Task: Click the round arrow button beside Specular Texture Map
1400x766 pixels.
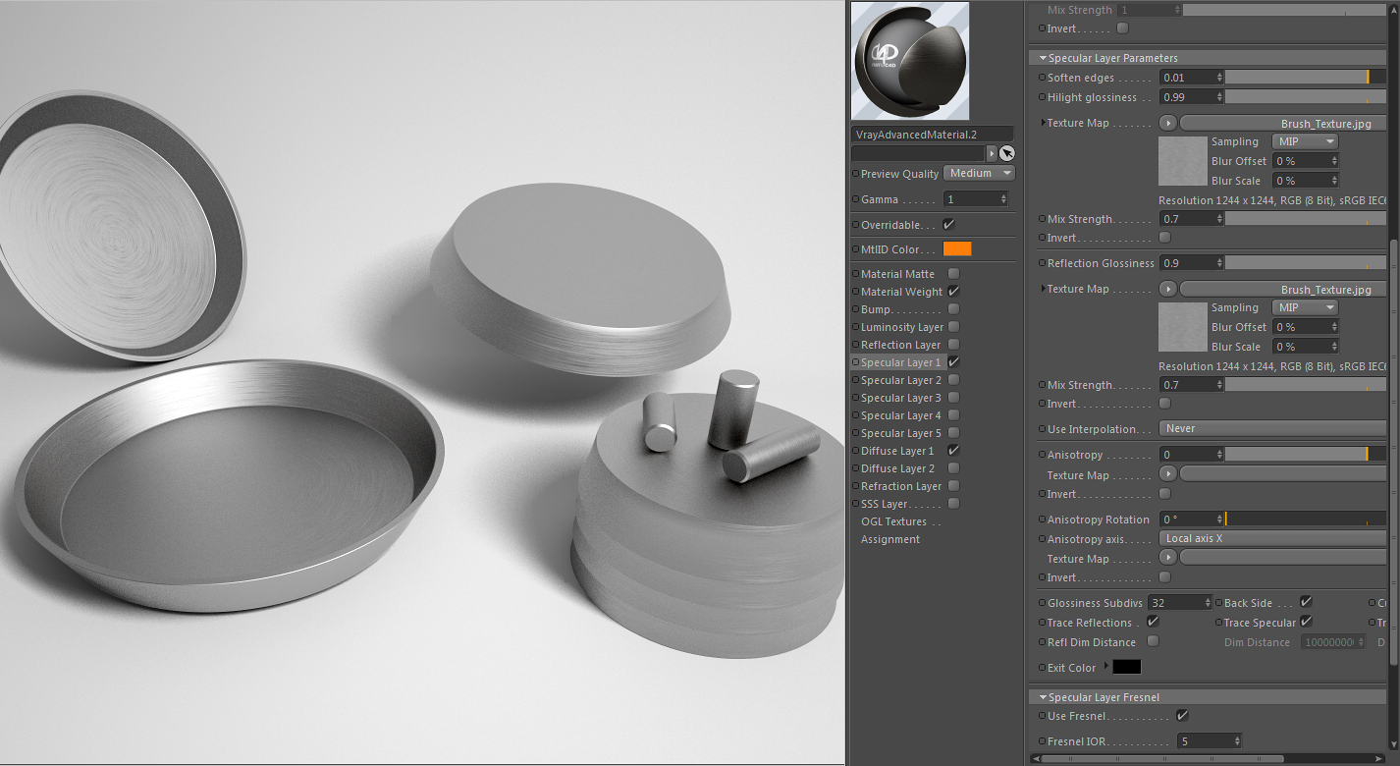Action: [1168, 124]
